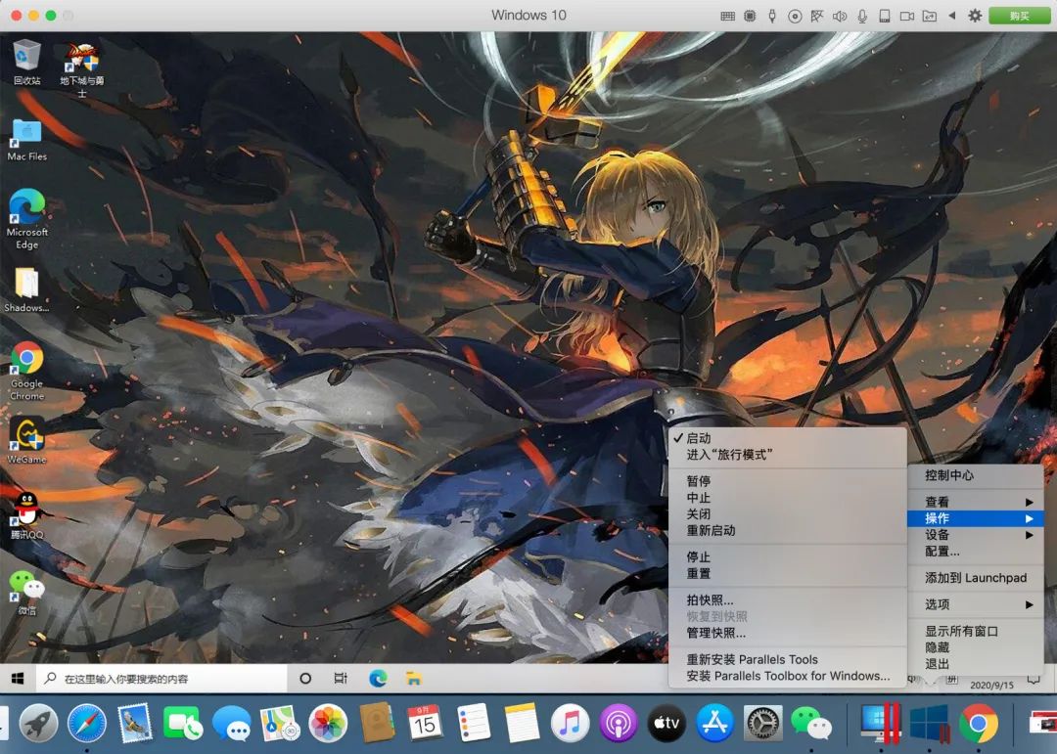This screenshot has width=1057, height=754.
Task: Open the USB devices icon in title bar
Action: 772,16
